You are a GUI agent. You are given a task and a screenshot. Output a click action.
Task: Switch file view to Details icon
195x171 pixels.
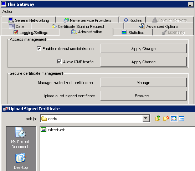(x=181, y=118)
